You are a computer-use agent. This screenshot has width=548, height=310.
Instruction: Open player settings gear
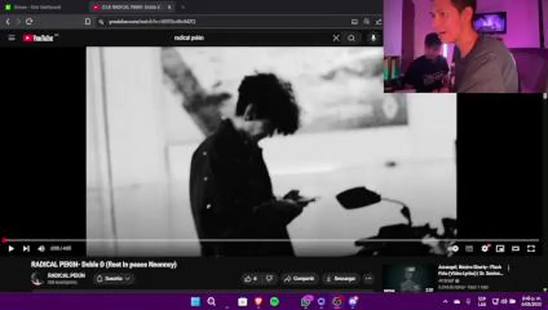[485, 248]
